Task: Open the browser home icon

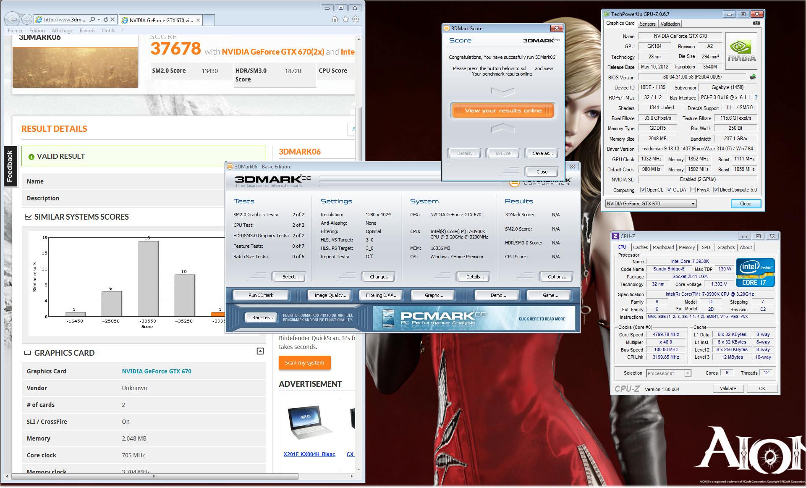Action: pos(335,19)
